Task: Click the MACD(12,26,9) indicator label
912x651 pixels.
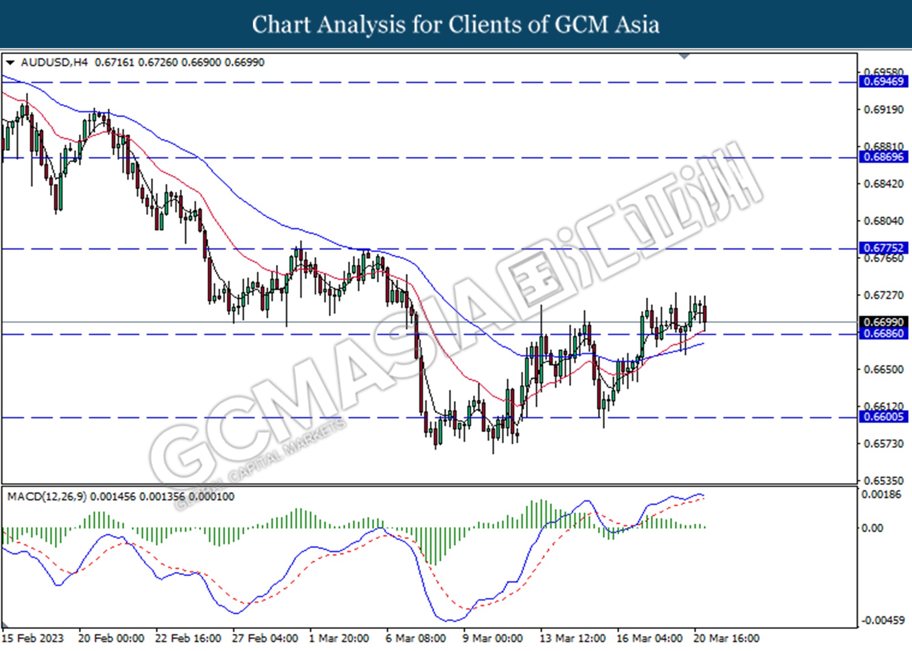Action: pyautogui.click(x=47, y=496)
